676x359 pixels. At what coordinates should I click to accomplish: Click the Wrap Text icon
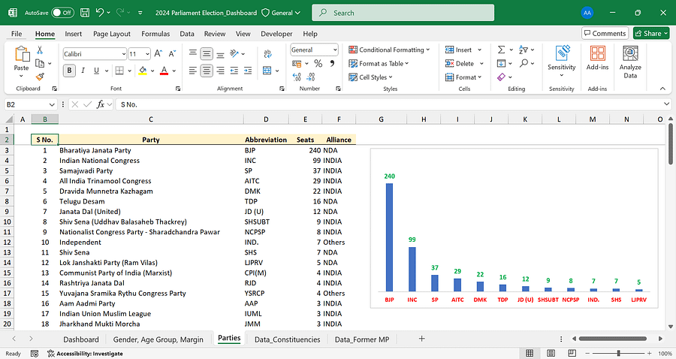pyautogui.click(x=267, y=53)
